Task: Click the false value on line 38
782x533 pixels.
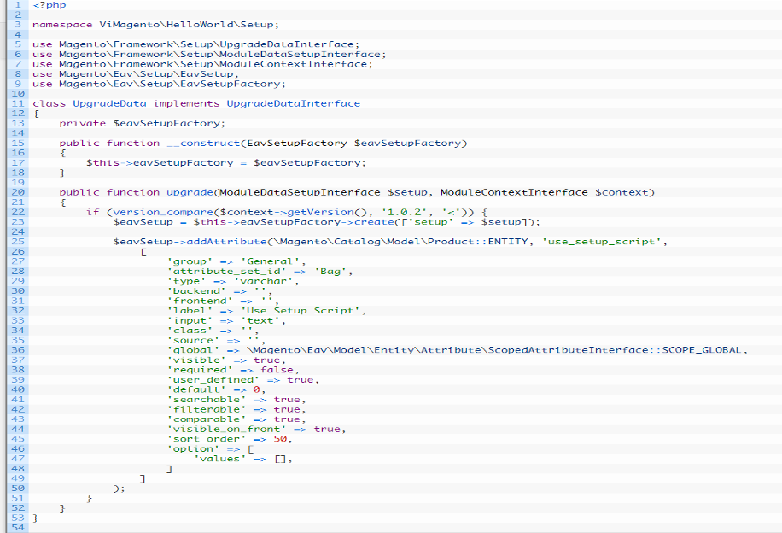Action: (x=277, y=370)
